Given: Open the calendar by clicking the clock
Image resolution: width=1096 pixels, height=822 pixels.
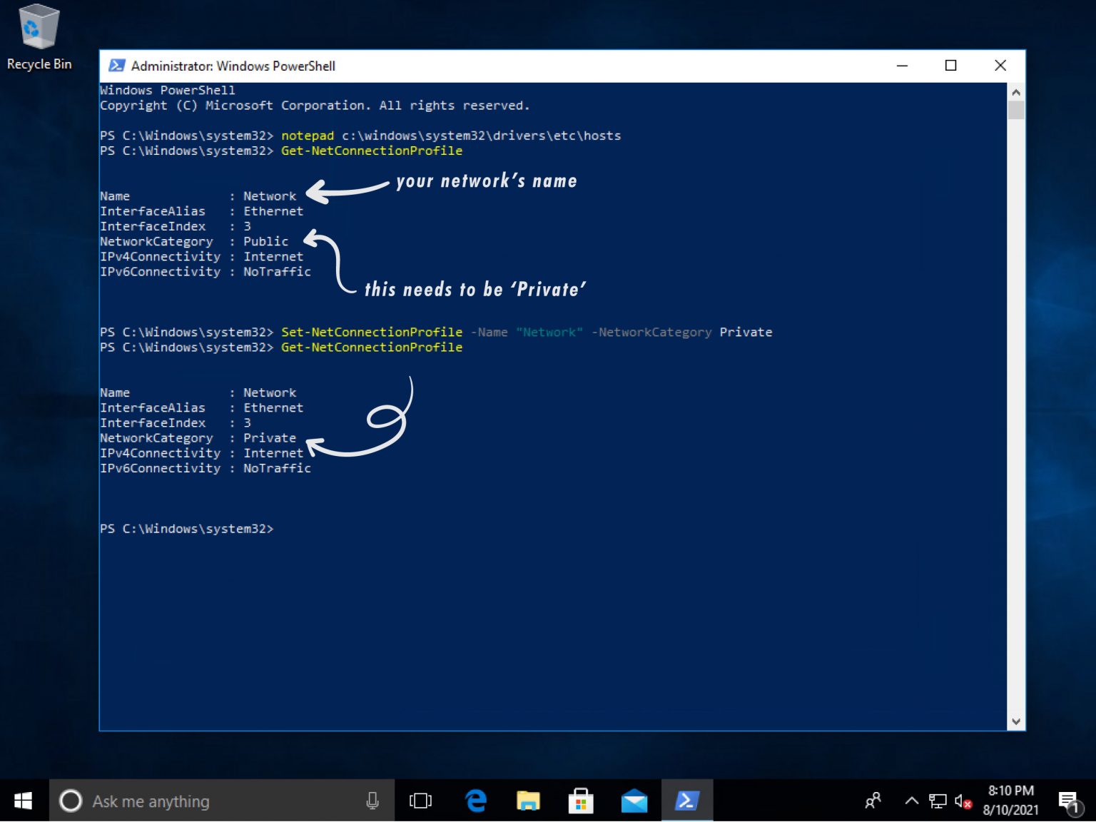Looking at the screenshot, I should [x=1010, y=801].
